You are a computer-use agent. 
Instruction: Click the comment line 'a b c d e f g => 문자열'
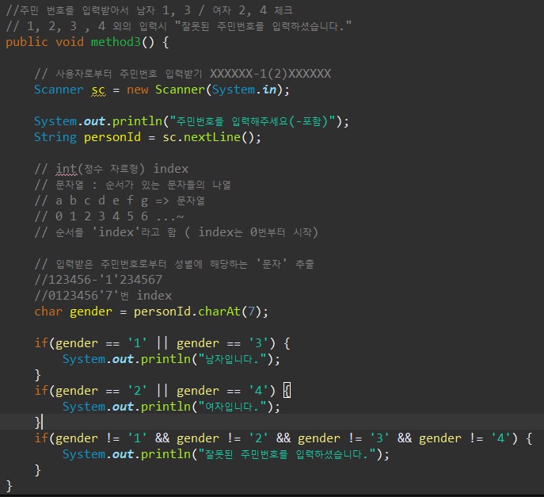[x=120, y=201]
